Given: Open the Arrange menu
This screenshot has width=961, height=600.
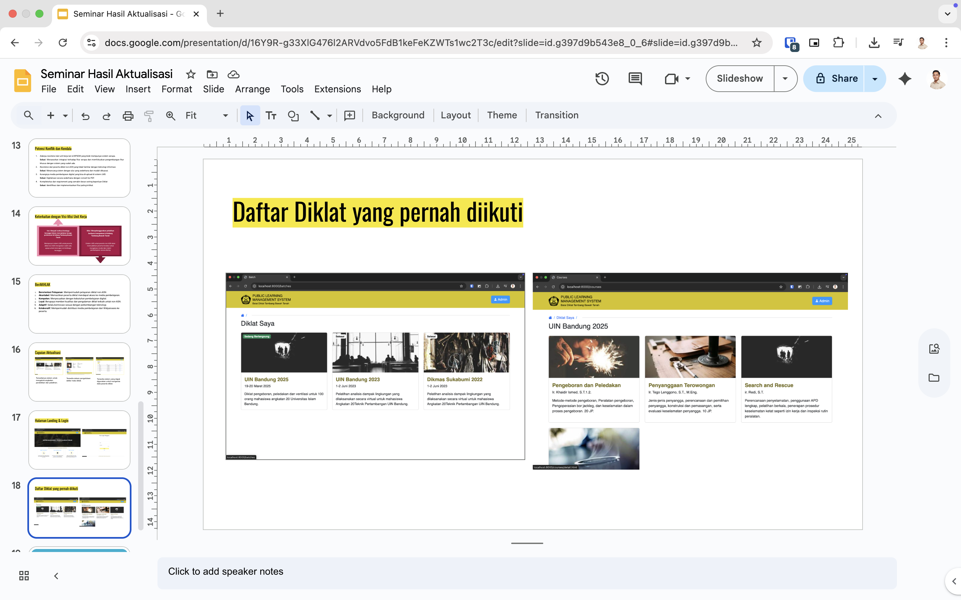Looking at the screenshot, I should click(x=252, y=89).
